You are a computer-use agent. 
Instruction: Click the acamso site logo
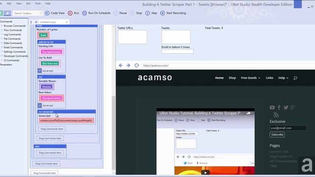pyautogui.click(x=155, y=78)
